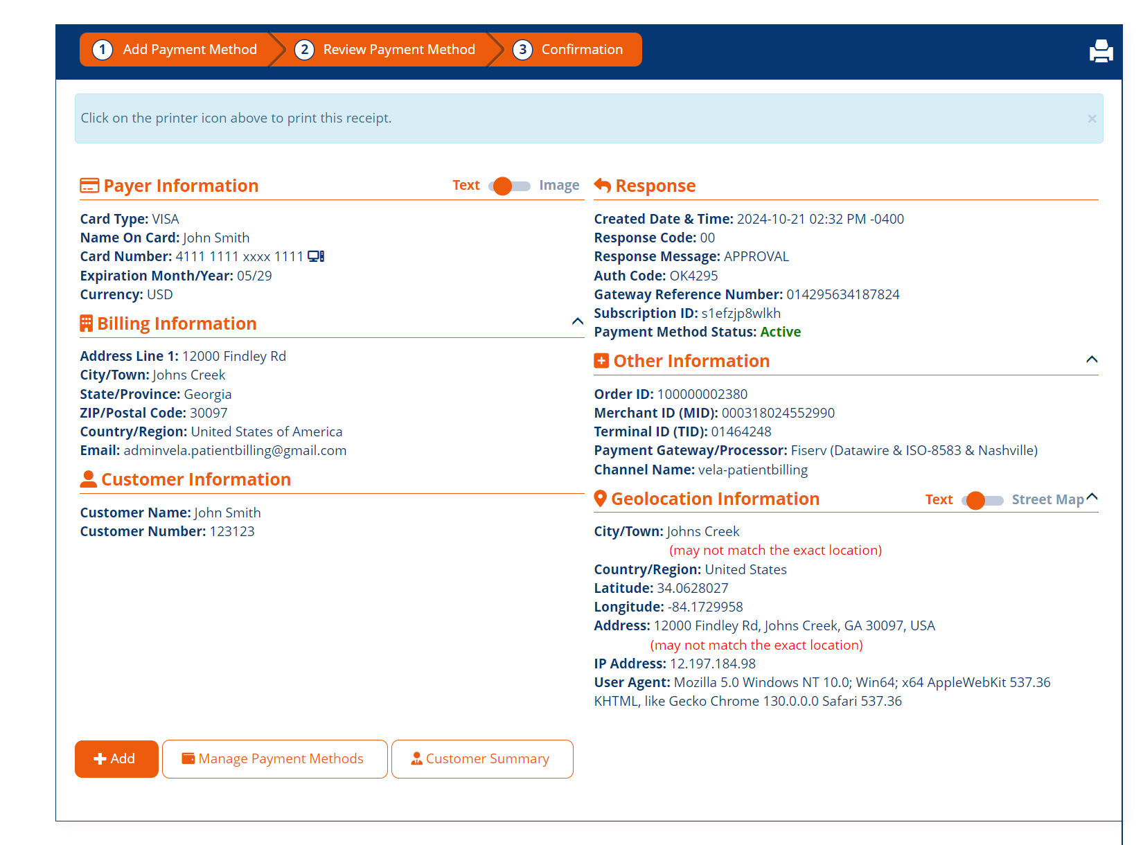Image resolution: width=1143 pixels, height=845 pixels.
Task: Collapse the Other Information section
Action: tap(1092, 359)
